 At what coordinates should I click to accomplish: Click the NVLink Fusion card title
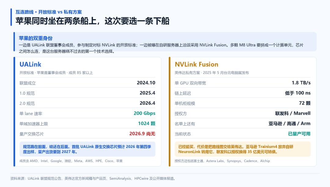pos(196,64)
